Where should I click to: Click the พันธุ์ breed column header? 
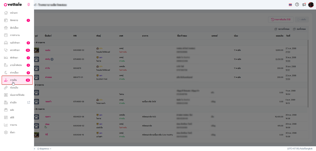click(x=99, y=36)
